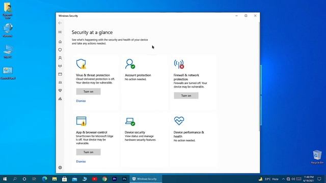Select the PC desktop icon

(x=8, y=51)
